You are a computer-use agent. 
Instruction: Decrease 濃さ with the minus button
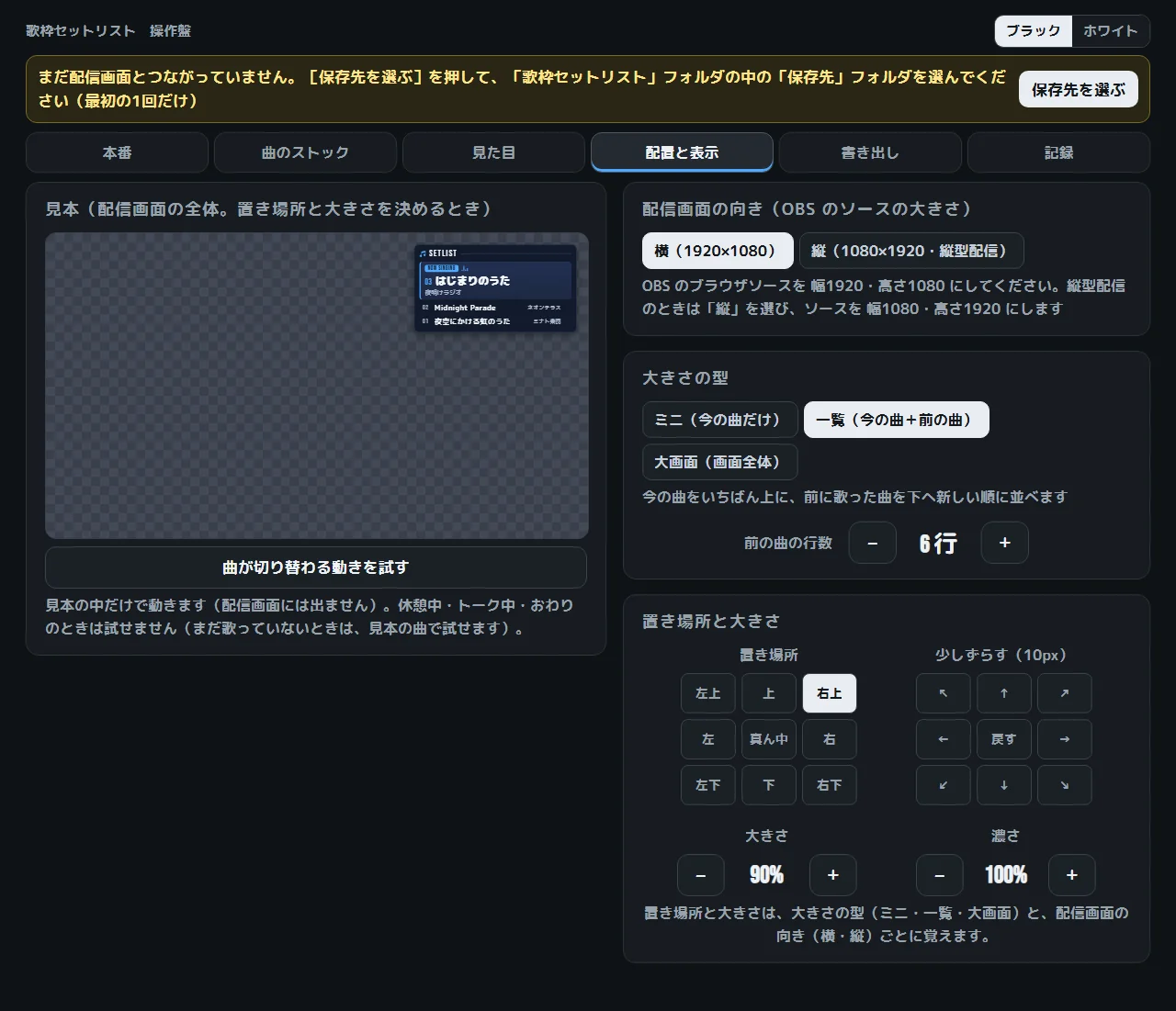tap(939, 875)
